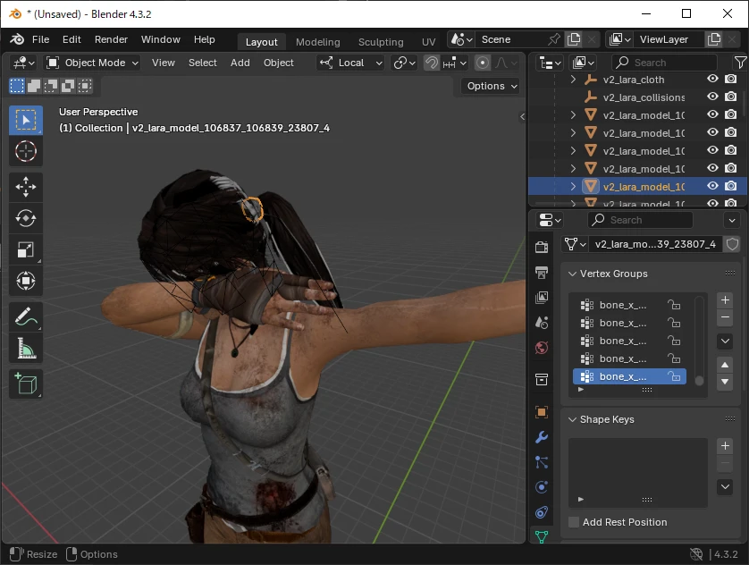Viewport: 749px width, 565px height.
Task: Click the outliner Search field
Action: (664, 63)
